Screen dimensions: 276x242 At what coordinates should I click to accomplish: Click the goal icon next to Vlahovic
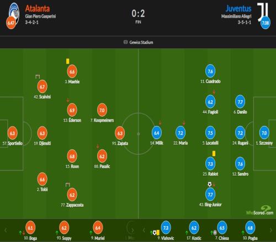pos(155,233)
